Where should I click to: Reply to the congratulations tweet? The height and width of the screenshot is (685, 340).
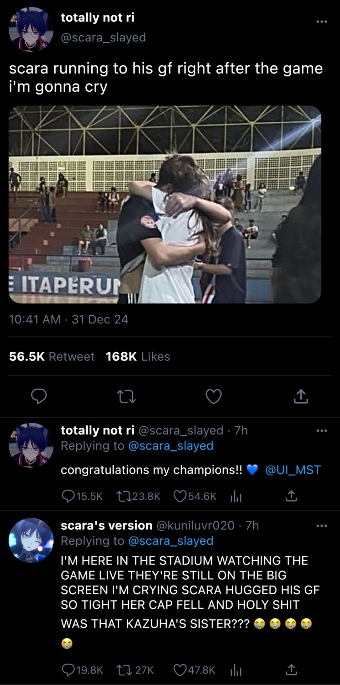coord(68,496)
